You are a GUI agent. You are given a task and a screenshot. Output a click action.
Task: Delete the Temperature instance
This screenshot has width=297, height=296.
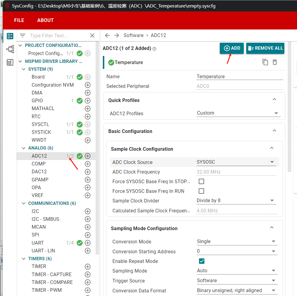coord(275,62)
